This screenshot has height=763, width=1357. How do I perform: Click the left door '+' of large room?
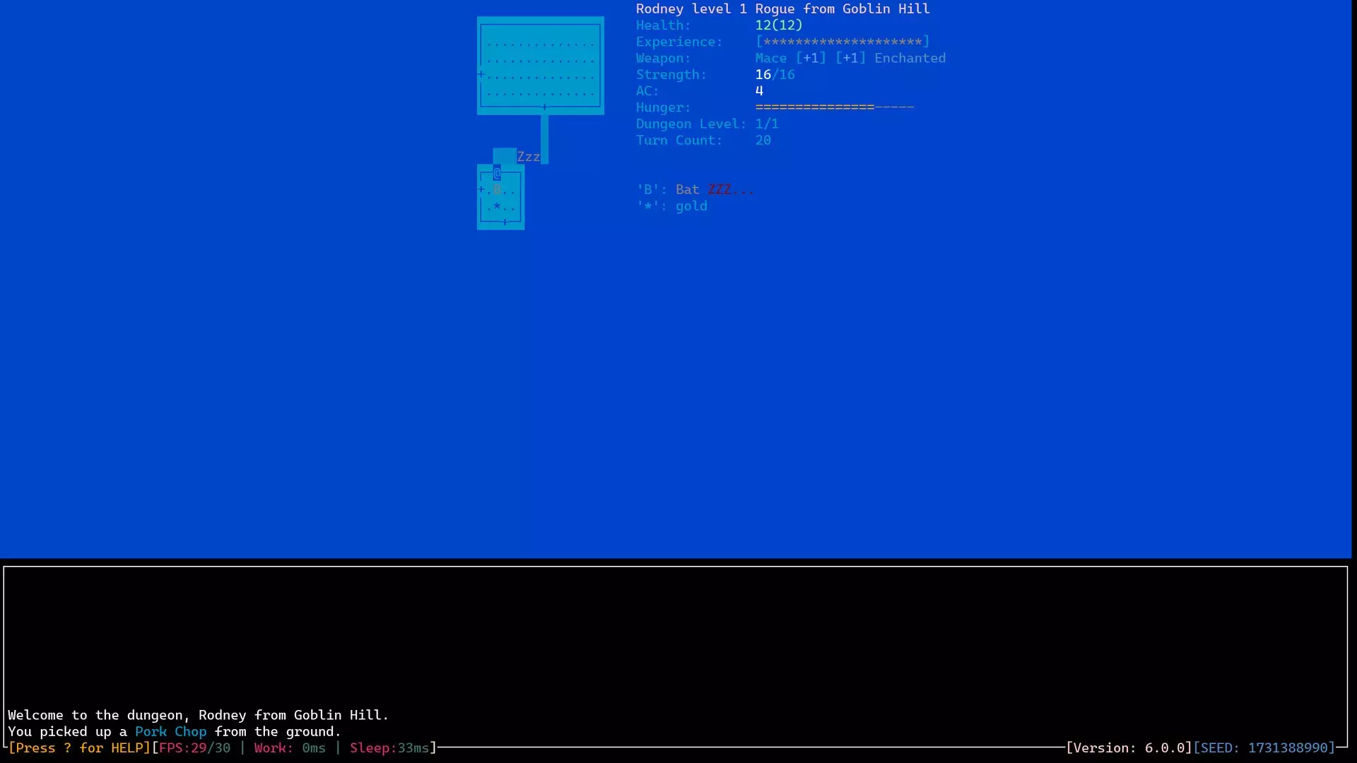click(x=481, y=74)
